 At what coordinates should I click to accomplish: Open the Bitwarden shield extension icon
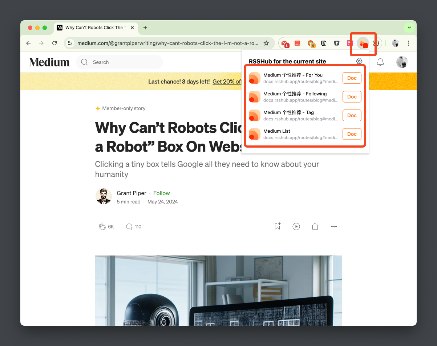337,44
